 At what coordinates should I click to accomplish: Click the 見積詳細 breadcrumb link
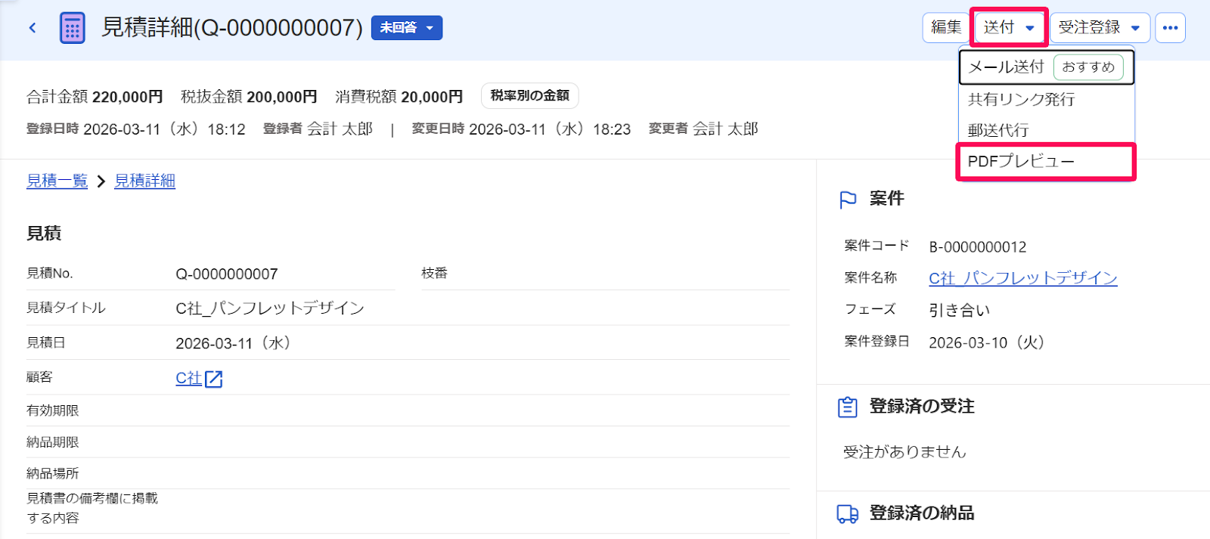pos(144,181)
